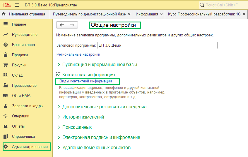Screen dimensions: 248x157
Task: Click the Продажи shopping bag icon
Action: [x=6, y=55]
